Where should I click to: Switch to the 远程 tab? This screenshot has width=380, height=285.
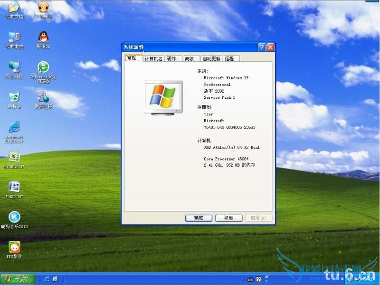(x=231, y=58)
